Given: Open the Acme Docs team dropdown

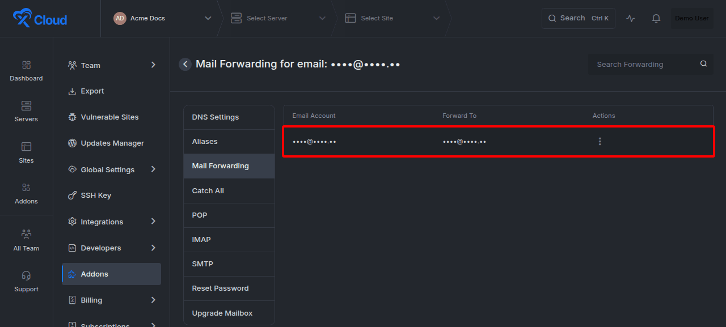Looking at the screenshot, I should 162,18.
